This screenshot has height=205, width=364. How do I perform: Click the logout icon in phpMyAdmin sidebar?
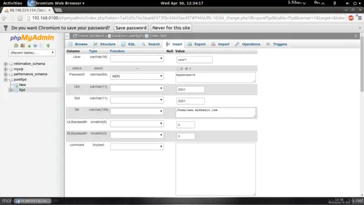23,46
